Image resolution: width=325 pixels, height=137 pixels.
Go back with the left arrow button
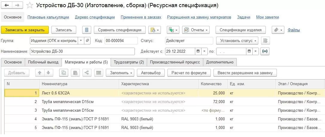7,6
